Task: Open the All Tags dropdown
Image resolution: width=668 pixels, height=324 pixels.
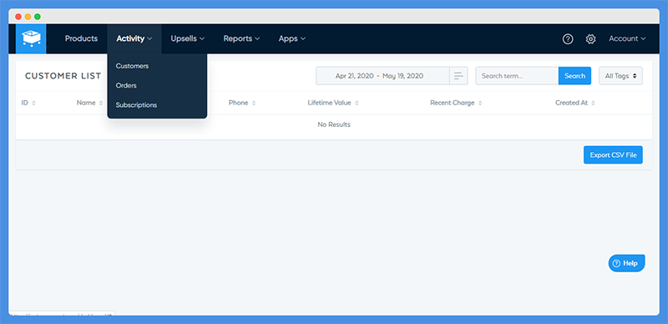Action: tap(620, 76)
